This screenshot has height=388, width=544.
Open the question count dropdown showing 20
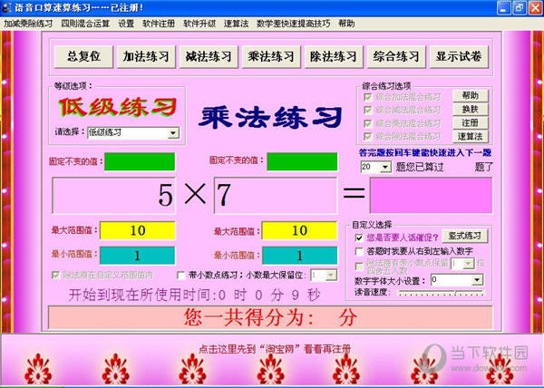(x=384, y=168)
